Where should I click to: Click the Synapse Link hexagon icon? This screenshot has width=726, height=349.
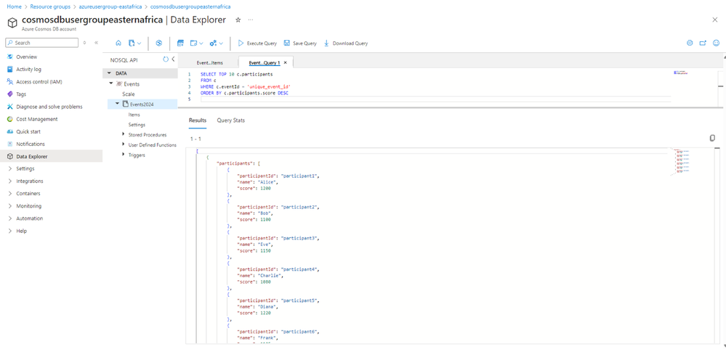pyautogui.click(x=159, y=43)
